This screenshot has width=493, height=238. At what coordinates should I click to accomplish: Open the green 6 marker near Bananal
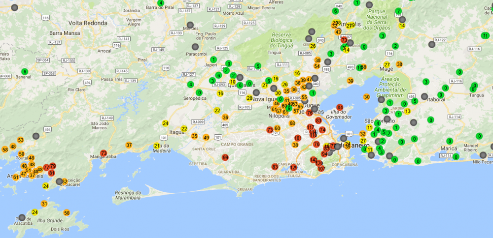[25, 71]
